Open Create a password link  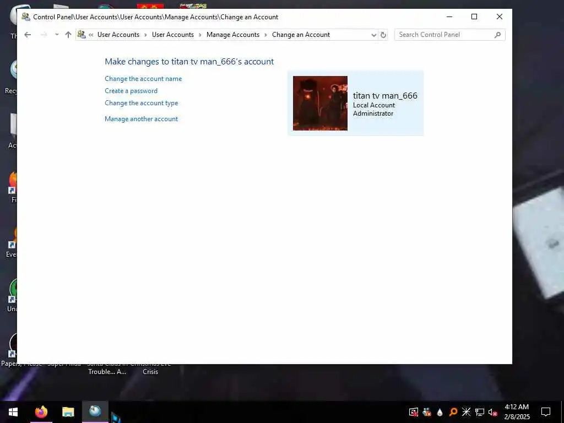coord(131,91)
